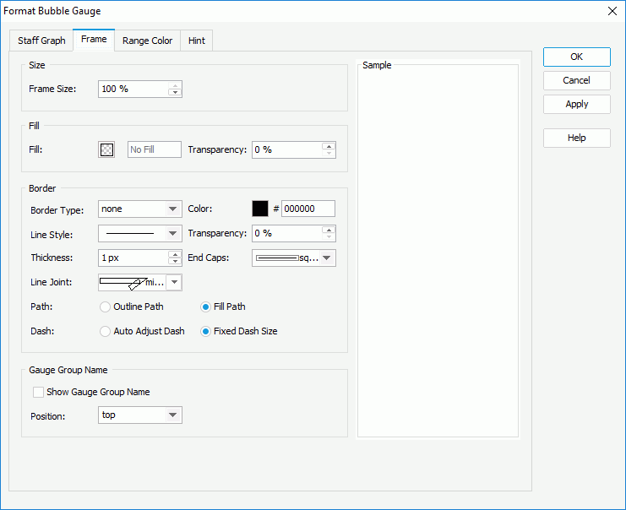626x510 pixels.
Task: Expand the Line Joint dropdown
Action: [x=173, y=283]
